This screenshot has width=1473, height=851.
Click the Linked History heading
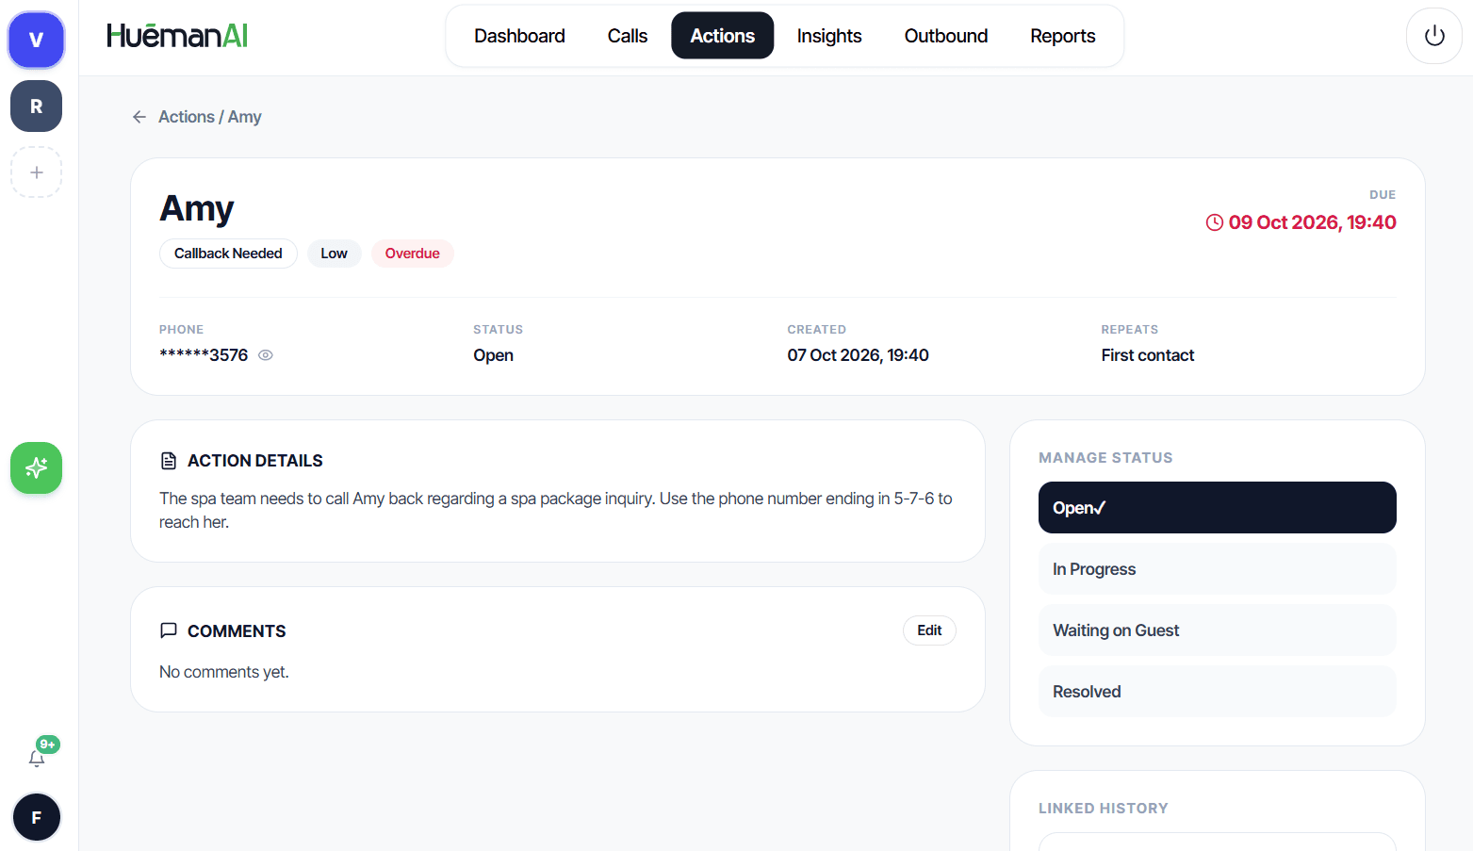pyautogui.click(x=1103, y=809)
